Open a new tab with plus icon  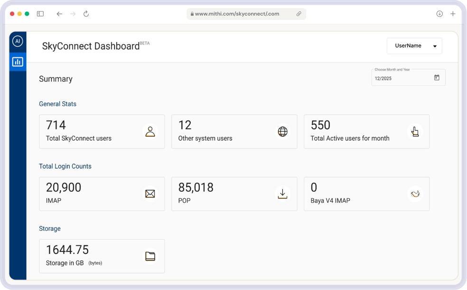453,14
